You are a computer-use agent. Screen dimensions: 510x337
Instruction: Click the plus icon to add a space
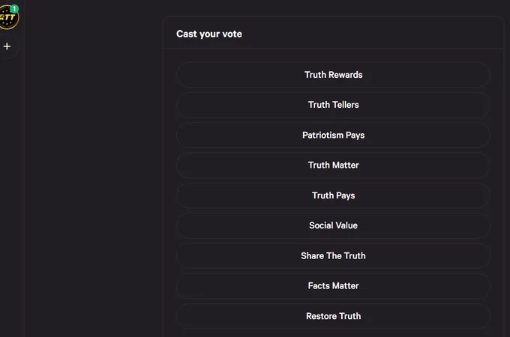pos(7,46)
